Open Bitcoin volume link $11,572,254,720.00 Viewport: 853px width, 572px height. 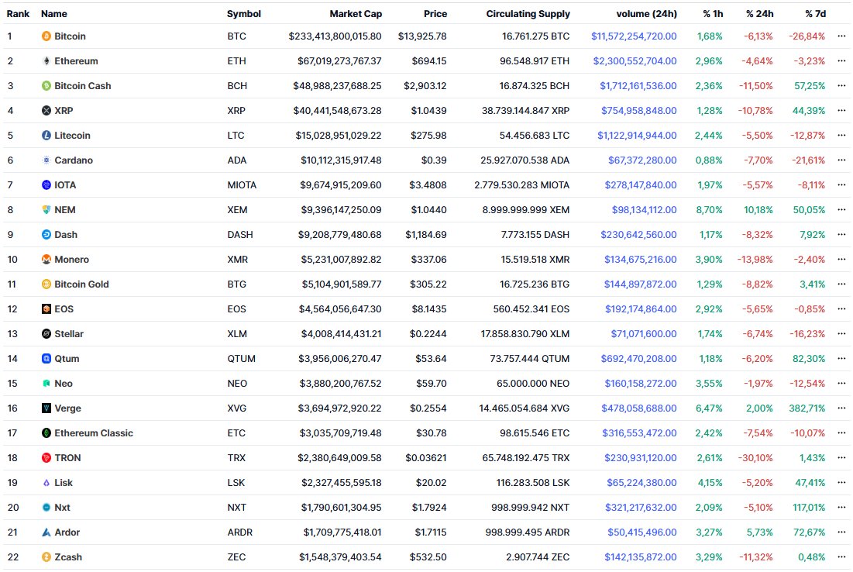[x=634, y=36]
